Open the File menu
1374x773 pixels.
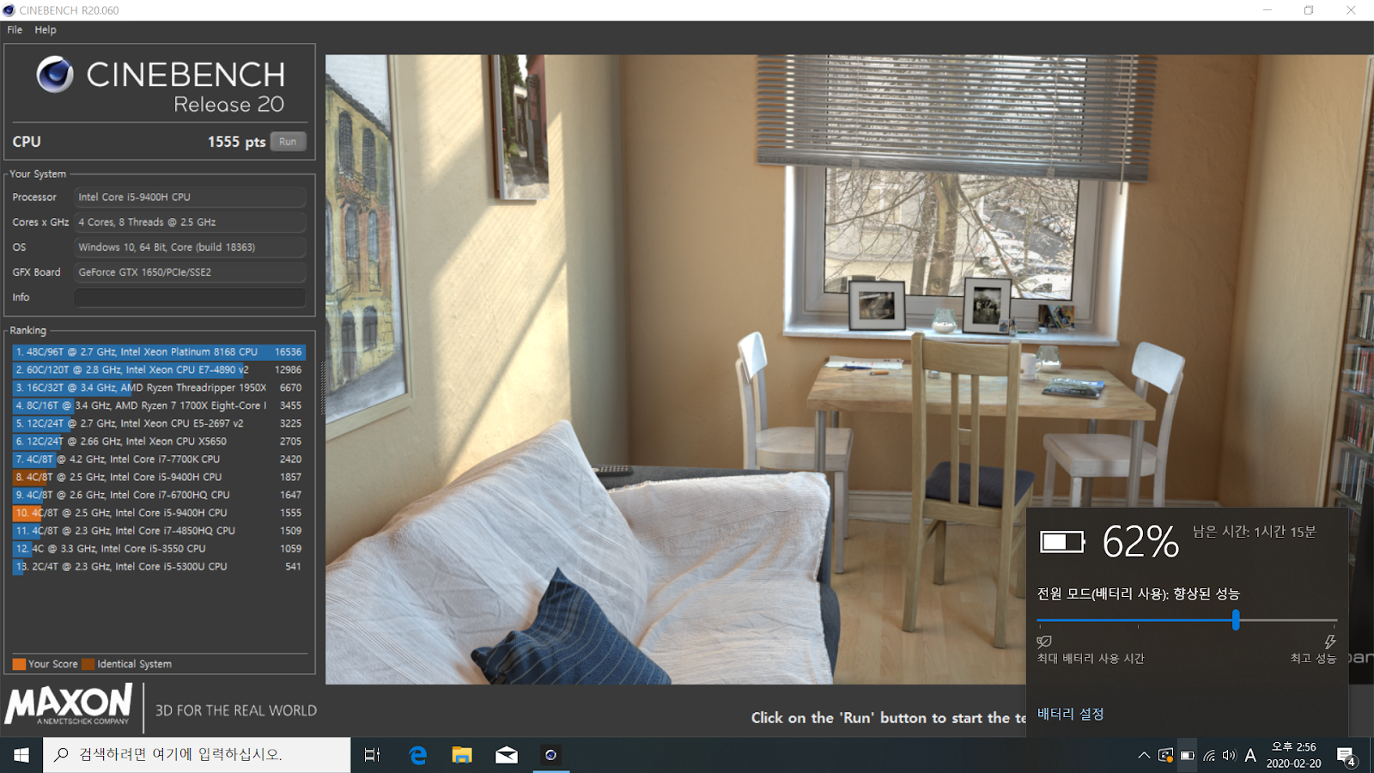pyautogui.click(x=15, y=30)
